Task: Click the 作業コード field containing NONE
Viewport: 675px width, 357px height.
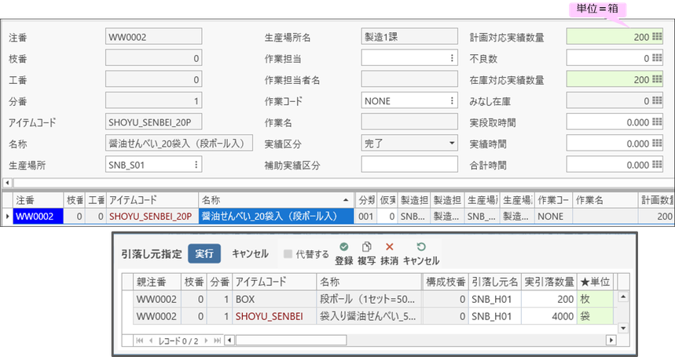Action: (x=409, y=100)
